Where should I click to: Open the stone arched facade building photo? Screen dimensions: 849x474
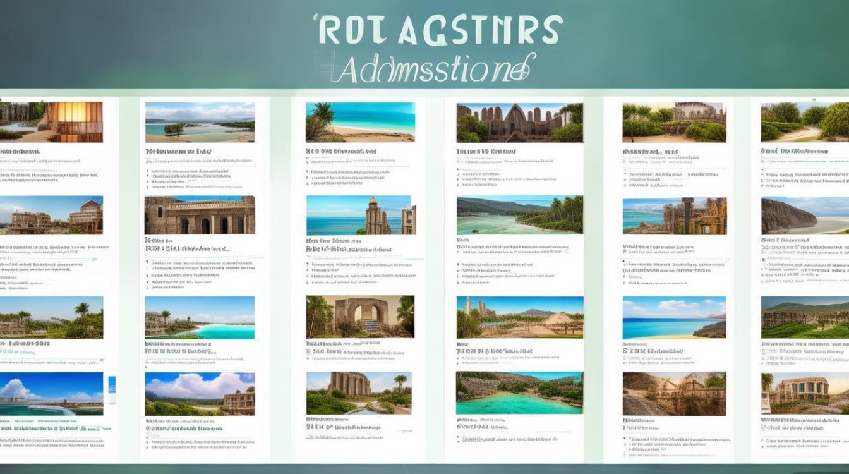200,216
